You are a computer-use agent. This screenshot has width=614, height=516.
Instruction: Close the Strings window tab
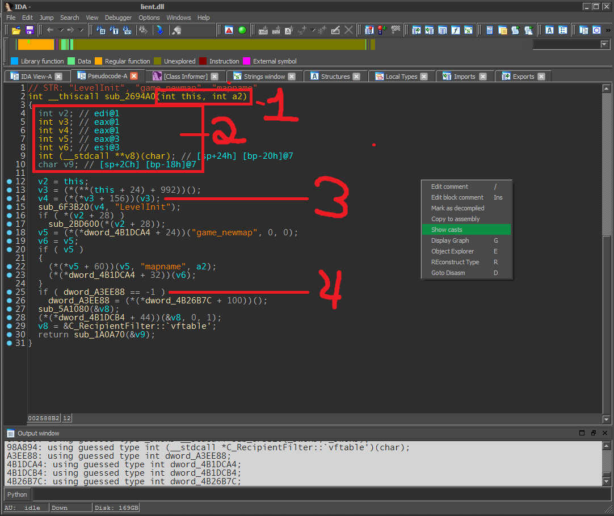[292, 77]
